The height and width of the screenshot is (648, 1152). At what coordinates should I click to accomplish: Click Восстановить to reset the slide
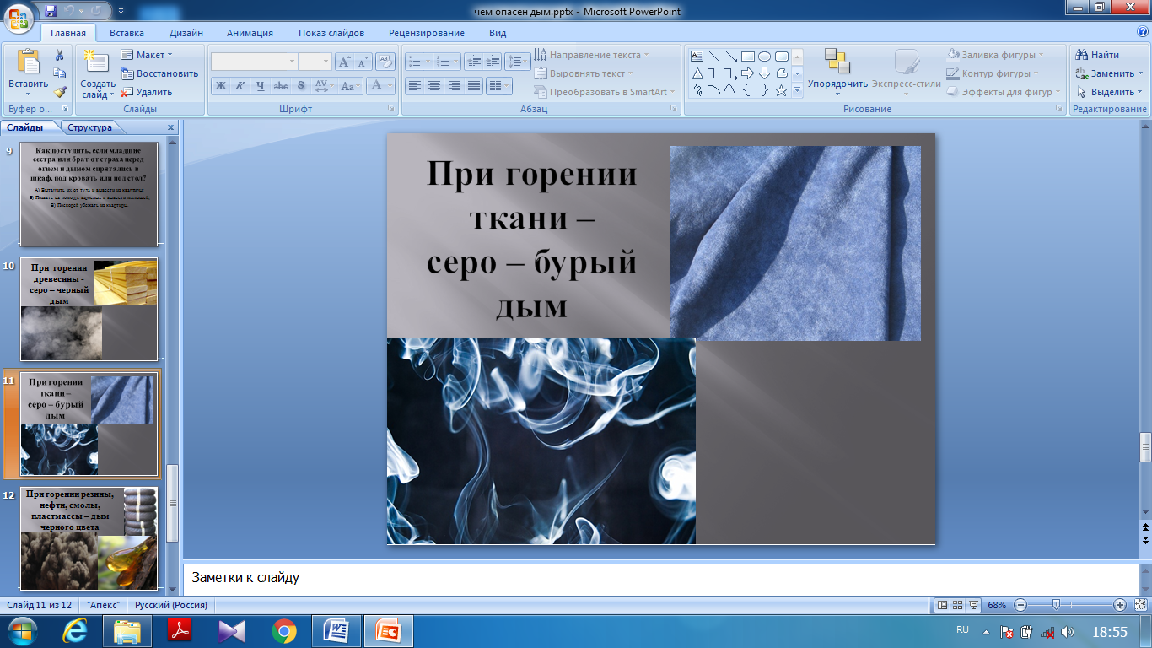coord(160,73)
